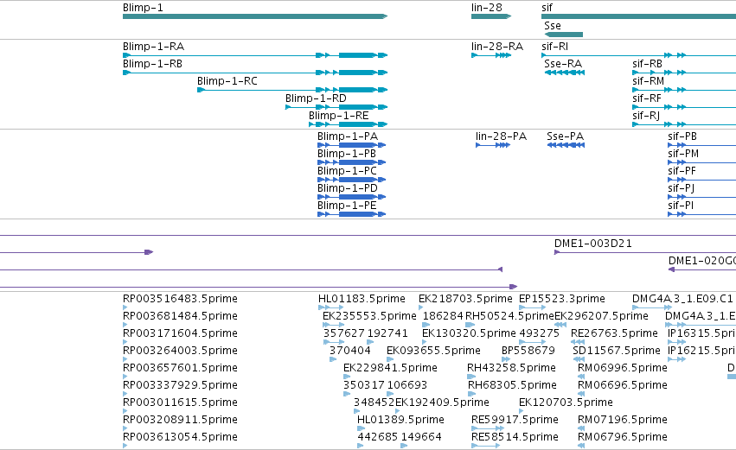Click the Blimp-1-PB protein feature

click(352, 162)
